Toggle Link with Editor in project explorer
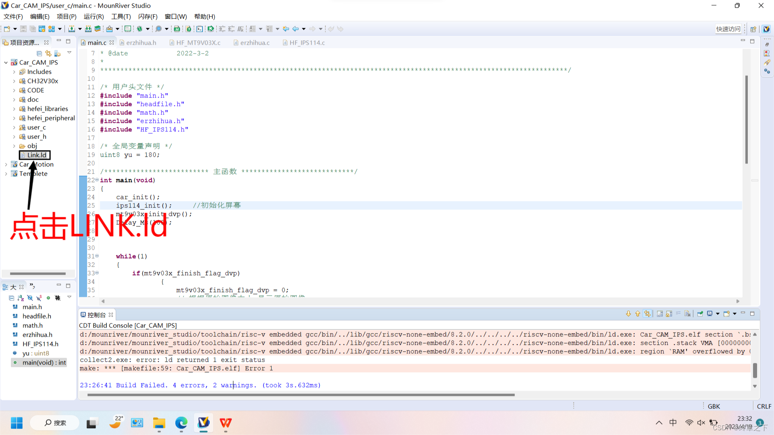Viewport: 774px width, 435px height. [x=48, y=53]
